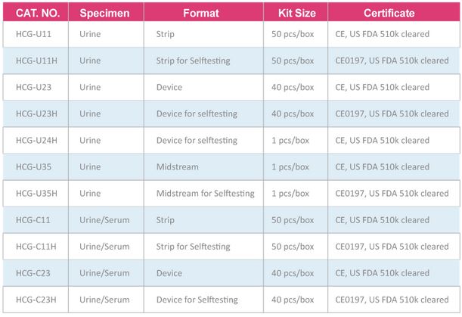Select the HCG-C11H catalog number cell

35,247
